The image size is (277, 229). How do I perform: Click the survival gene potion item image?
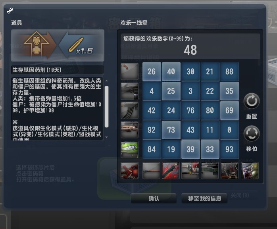58,45
